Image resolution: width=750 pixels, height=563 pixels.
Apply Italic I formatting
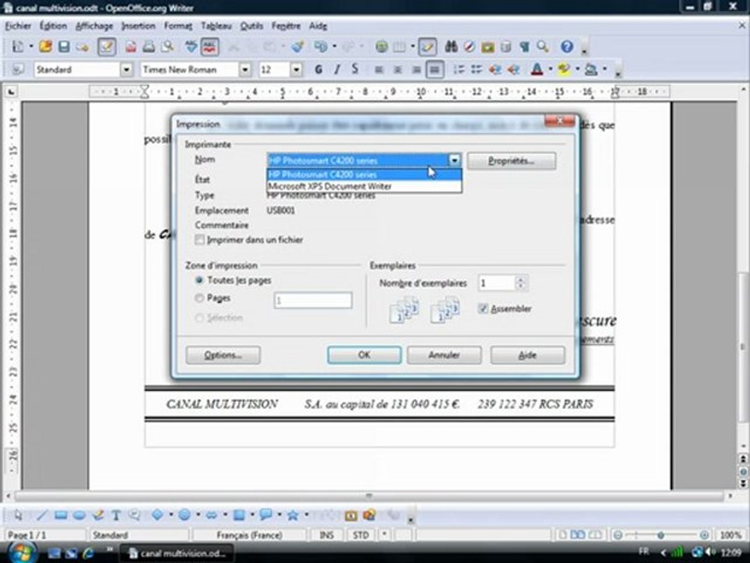[337, 70]
